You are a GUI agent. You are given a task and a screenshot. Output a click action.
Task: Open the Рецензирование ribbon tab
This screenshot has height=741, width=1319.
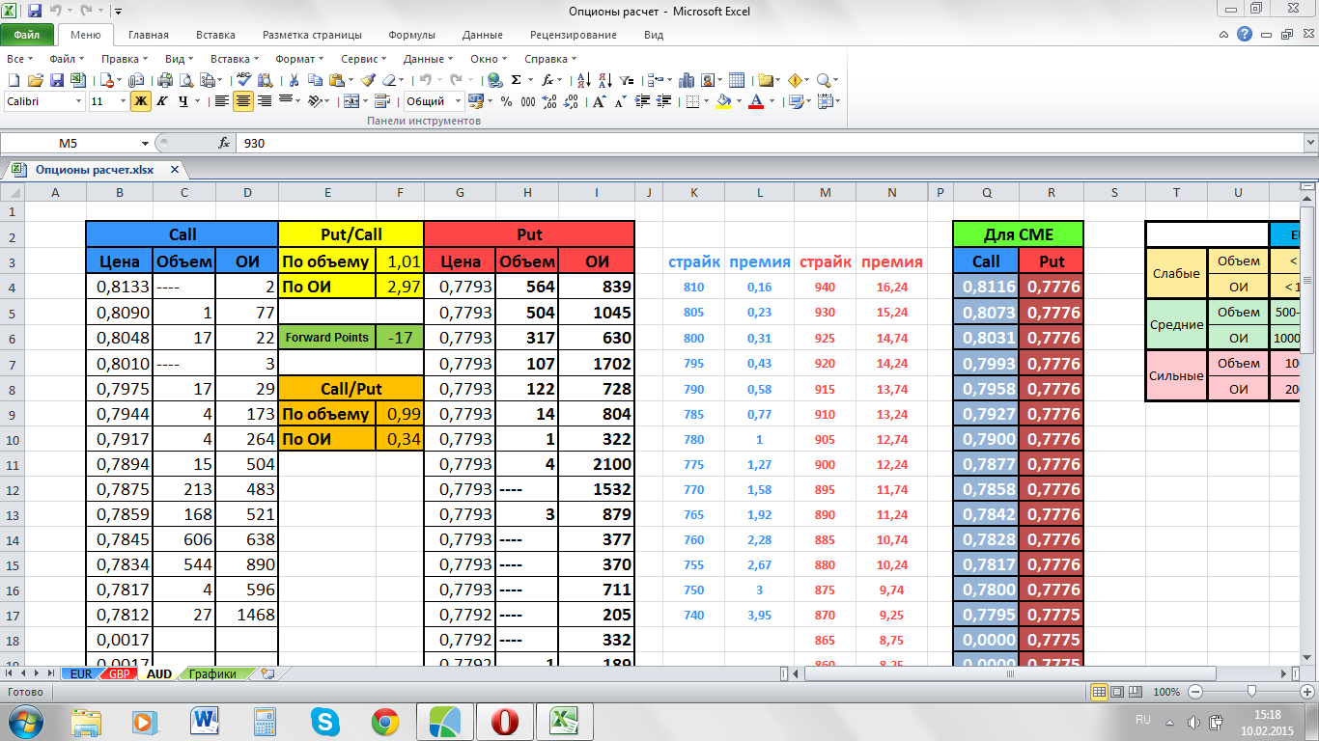[x=573, y=35]
